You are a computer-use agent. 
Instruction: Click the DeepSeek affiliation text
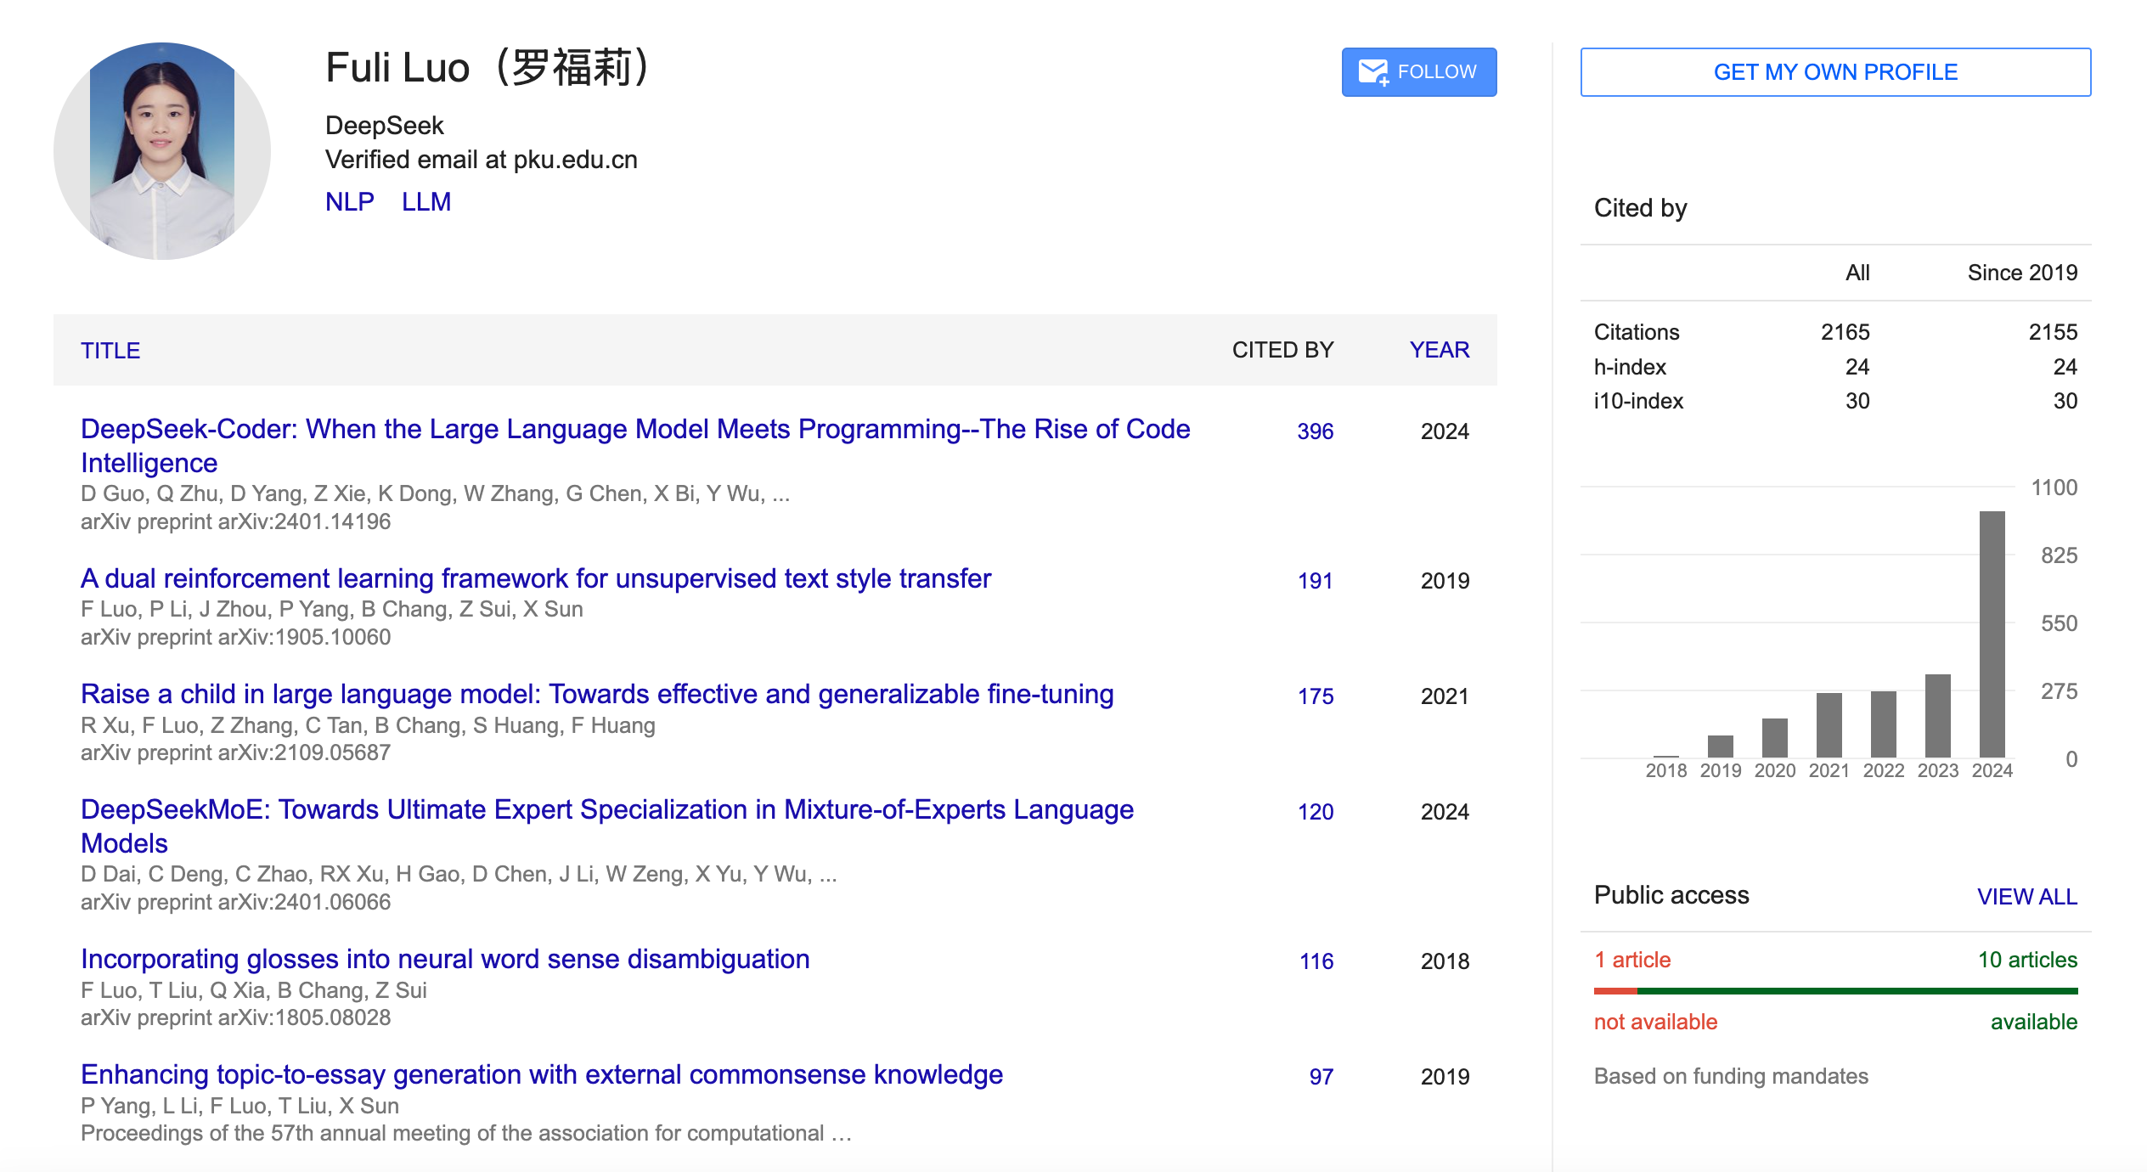pyautogui.click(x=385, y=126)
